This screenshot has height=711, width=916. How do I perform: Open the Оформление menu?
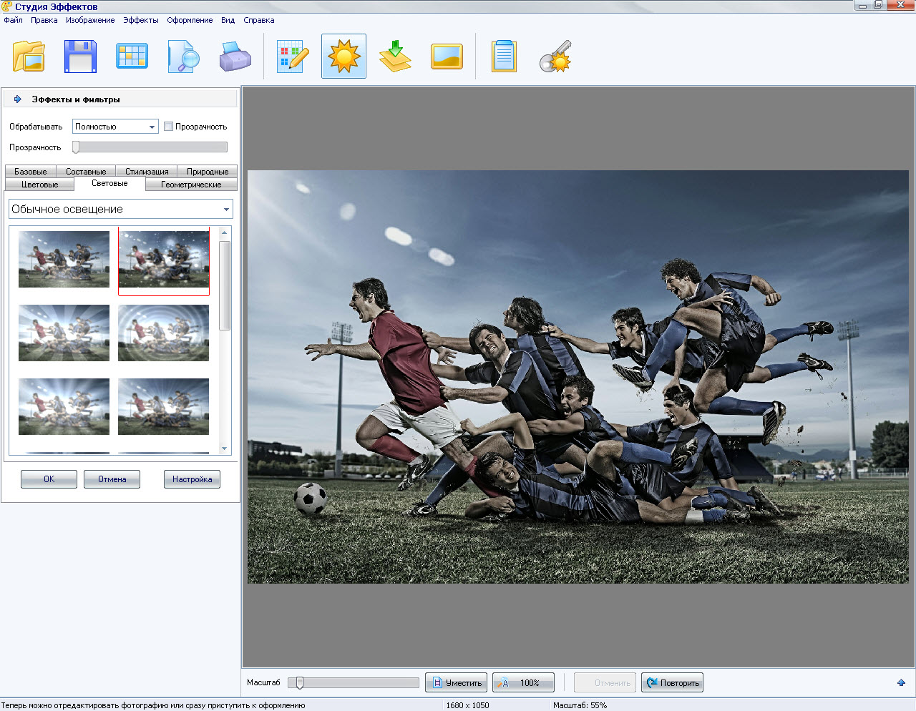click(x=190, y=20)
